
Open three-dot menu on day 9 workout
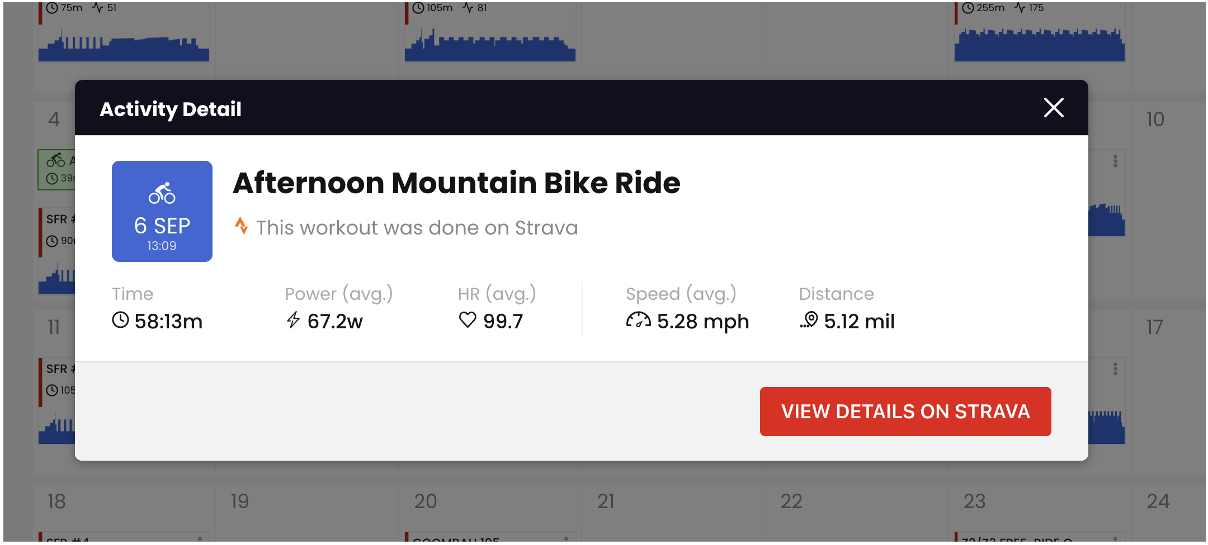[x=1115, y=161]
